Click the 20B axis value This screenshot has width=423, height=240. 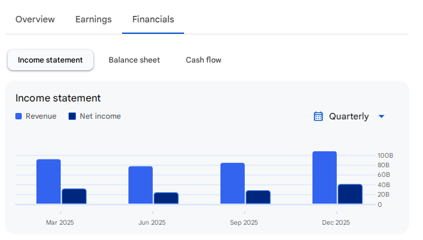coord(383,195)
